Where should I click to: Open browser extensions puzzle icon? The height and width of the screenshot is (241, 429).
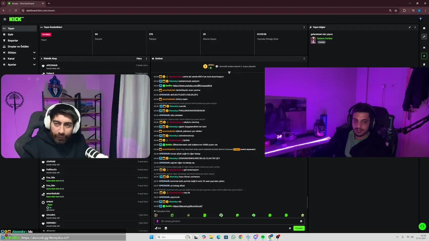[404, 10]
